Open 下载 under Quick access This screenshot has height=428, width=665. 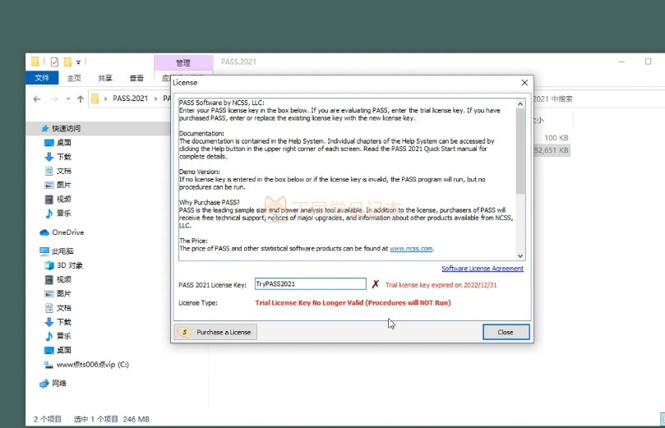(x=64, y=157)
